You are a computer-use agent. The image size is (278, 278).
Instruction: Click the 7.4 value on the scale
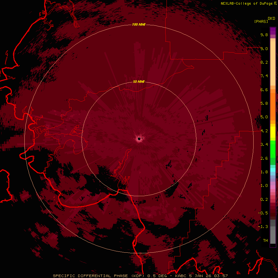(264, 76)
